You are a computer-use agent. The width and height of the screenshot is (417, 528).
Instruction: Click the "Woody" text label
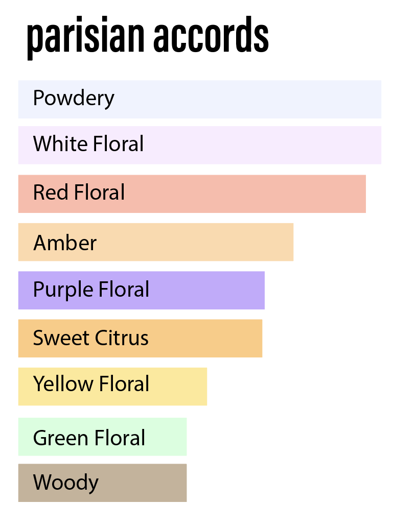(x=65, y=483)
